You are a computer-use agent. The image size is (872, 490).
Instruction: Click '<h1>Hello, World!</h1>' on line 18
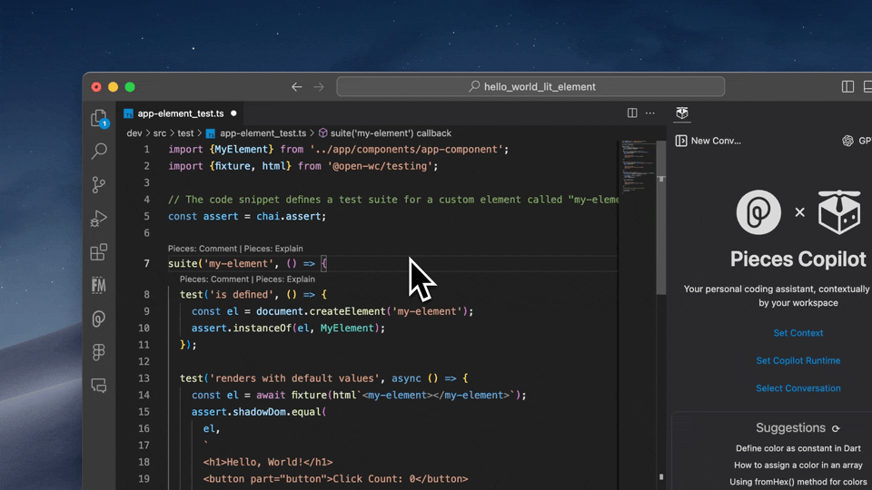click(x=268, y=462)
